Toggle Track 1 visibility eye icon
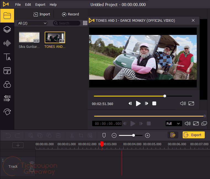The height and width of the screenshot is (179, 210). (32, 163)
